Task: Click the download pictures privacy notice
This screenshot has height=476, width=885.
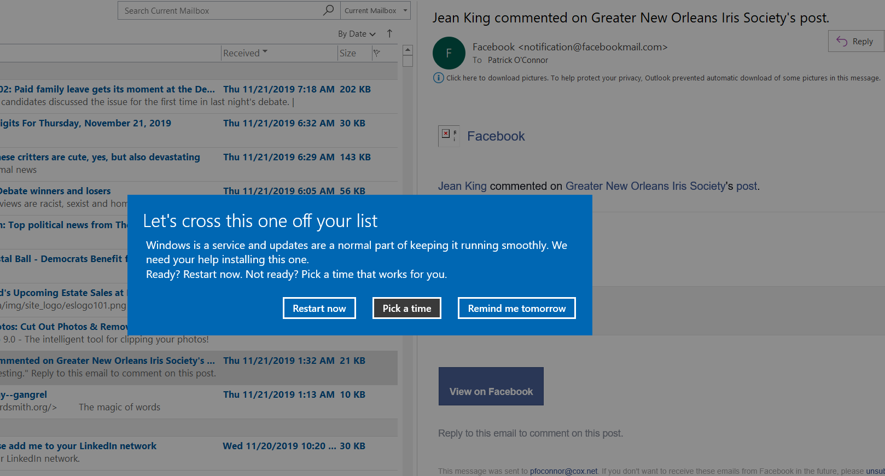Action: coord(663,78)
